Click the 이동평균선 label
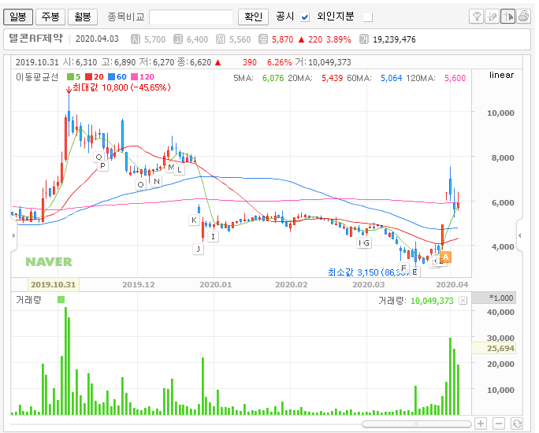This screenshot has width=539, height=433. coord(37,77)
